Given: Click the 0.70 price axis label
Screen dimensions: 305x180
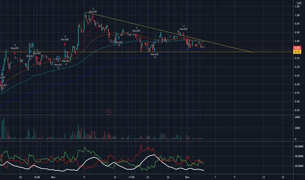Looking at the screenshot, I should pyautogui.click(x=297, y=67).
